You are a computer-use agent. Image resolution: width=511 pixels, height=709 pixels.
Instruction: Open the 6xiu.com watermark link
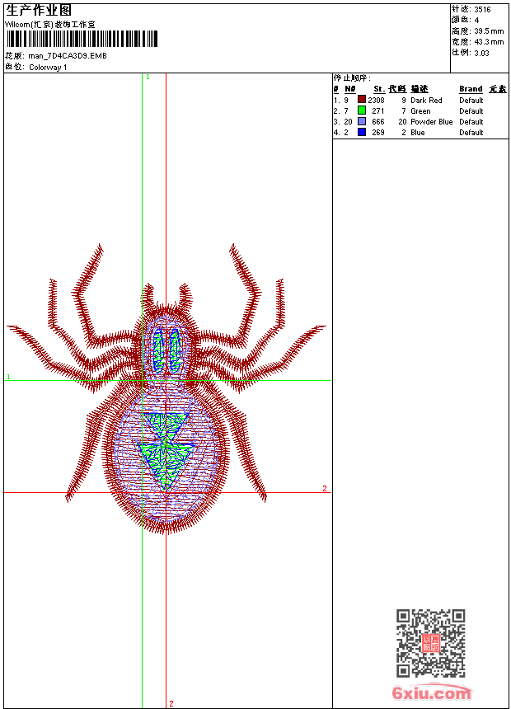[432, 693]
